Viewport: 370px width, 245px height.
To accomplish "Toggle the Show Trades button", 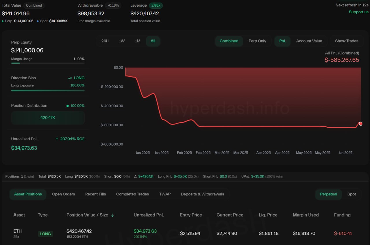I will click(347, 41).
